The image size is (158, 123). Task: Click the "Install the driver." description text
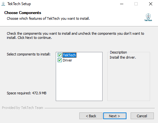pyautogui.click(x=123, y=57)
